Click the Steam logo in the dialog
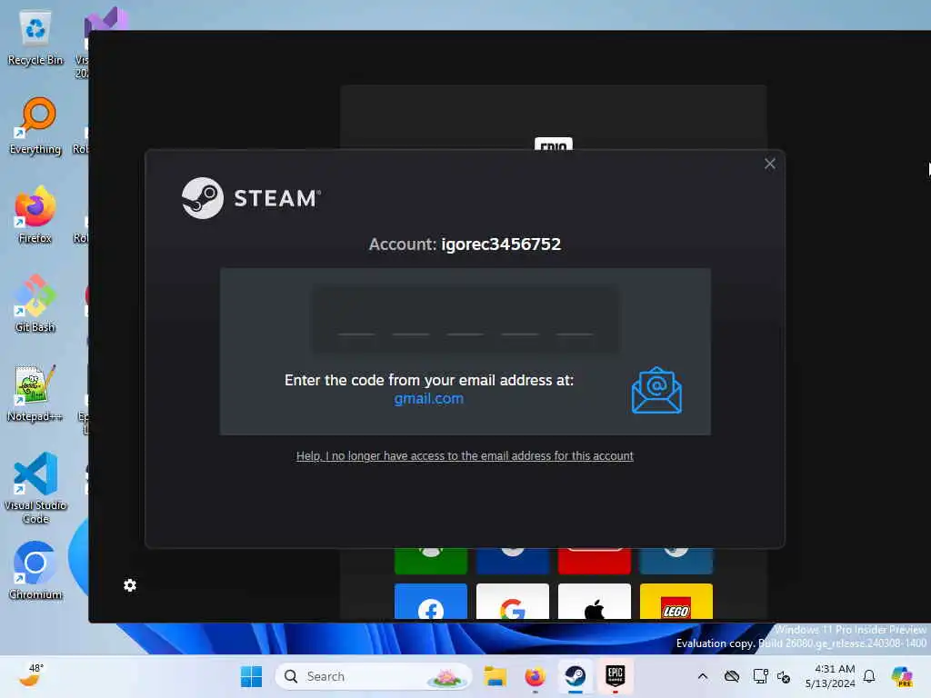 pyautogui.click(x=251, y=198)
